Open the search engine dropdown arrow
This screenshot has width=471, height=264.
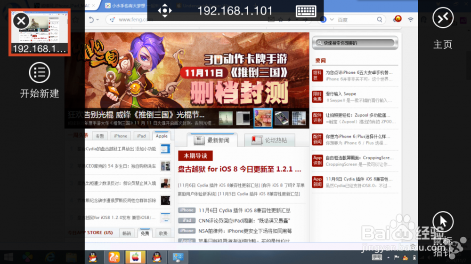pyautogui.click(x=332, y=20)
